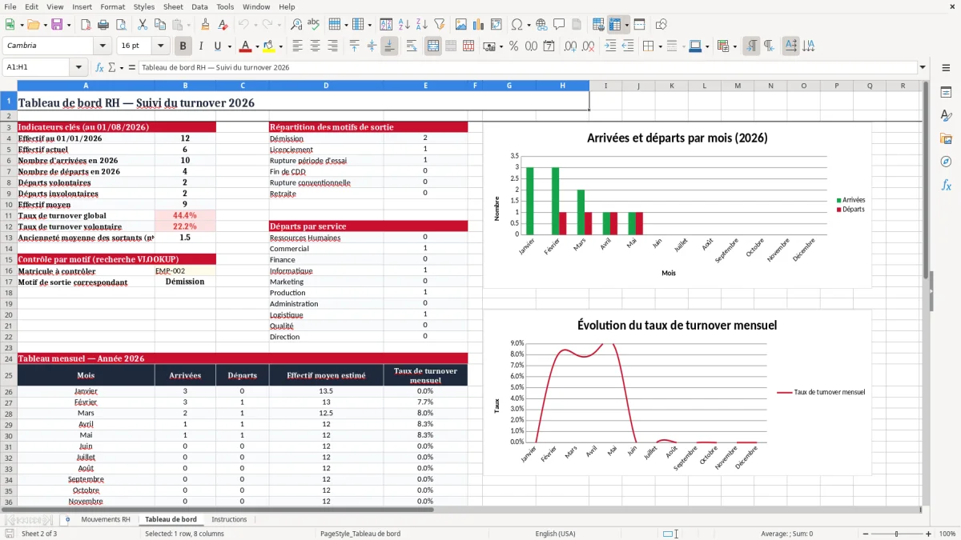
Task: Run the spelling check icon
Action: (314, 25)
